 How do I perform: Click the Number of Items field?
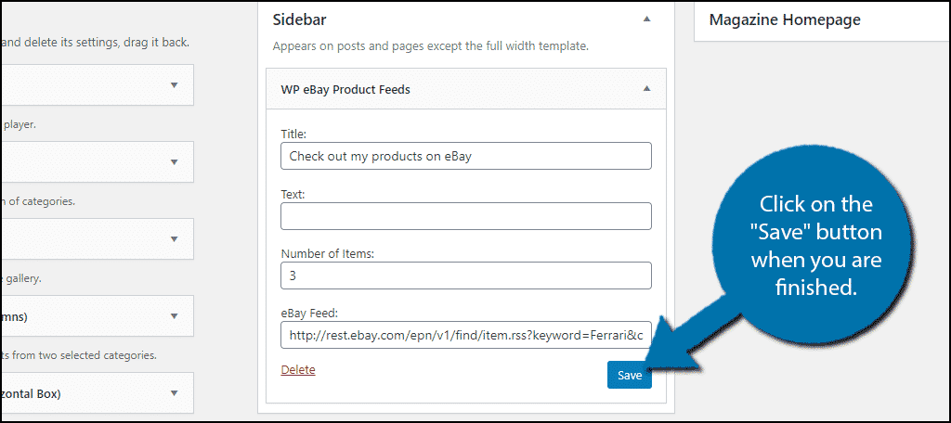point(466,276)
